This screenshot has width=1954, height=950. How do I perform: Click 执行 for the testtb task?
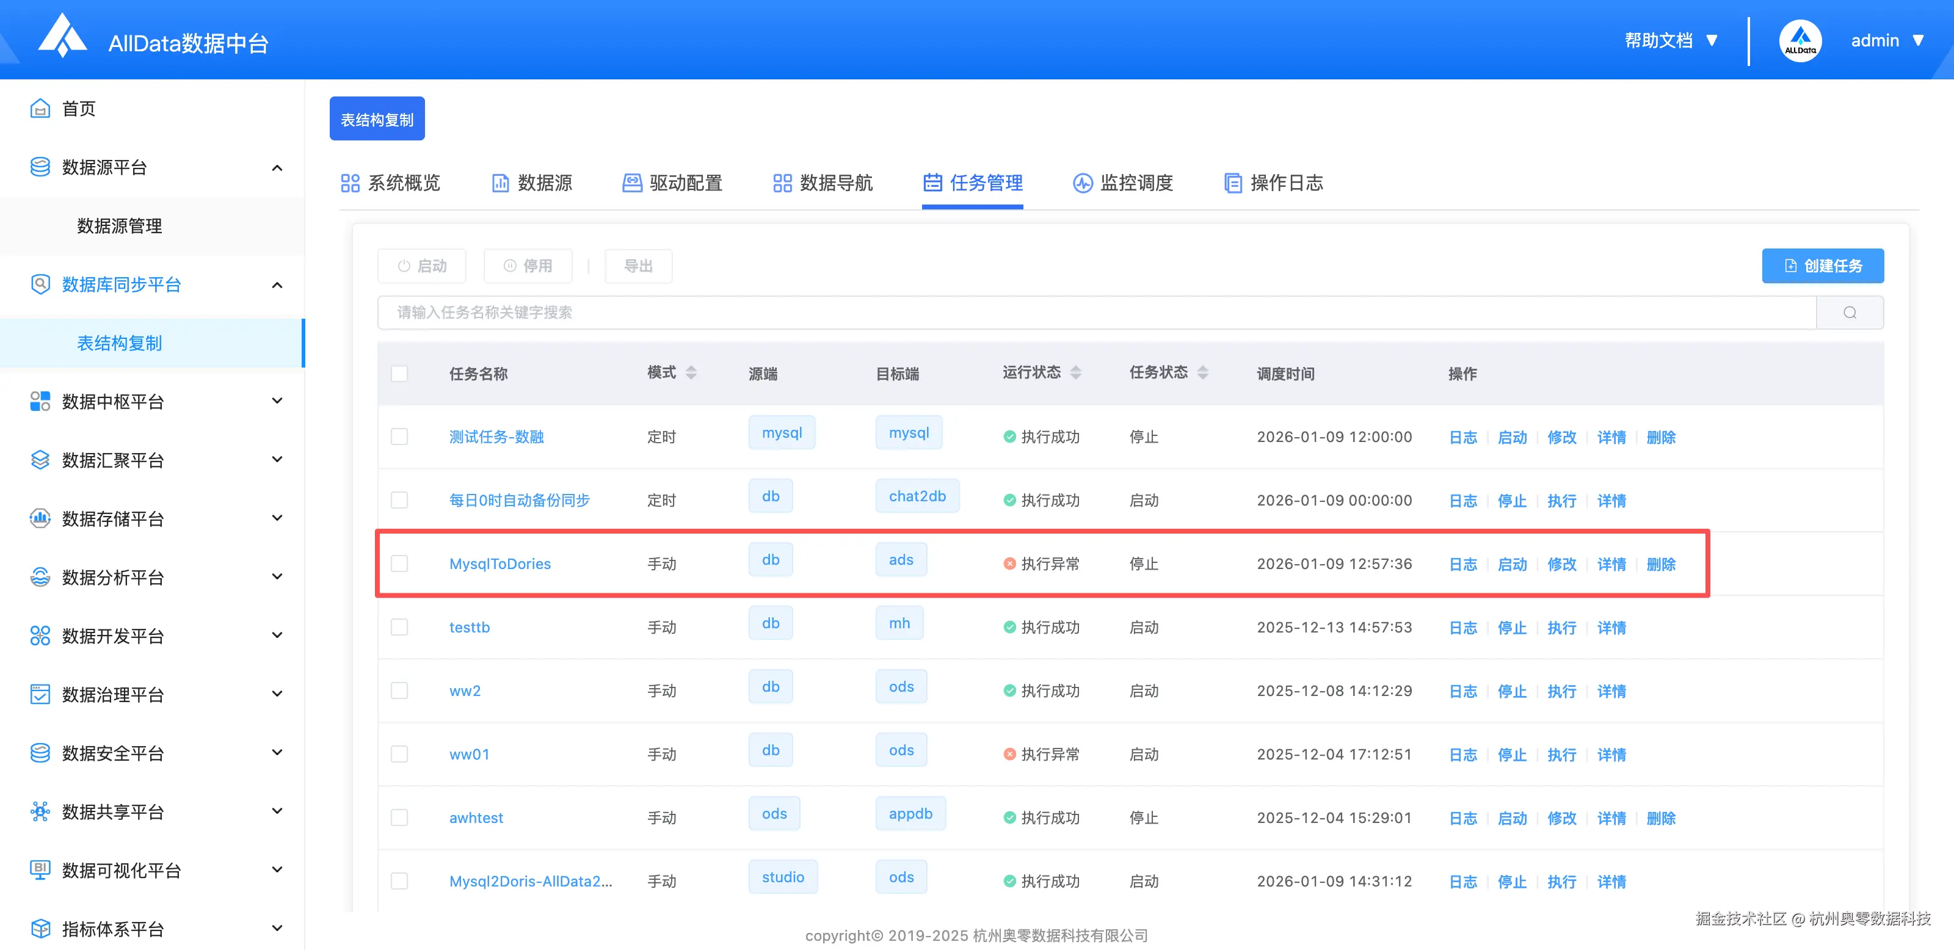[1562, 628]
